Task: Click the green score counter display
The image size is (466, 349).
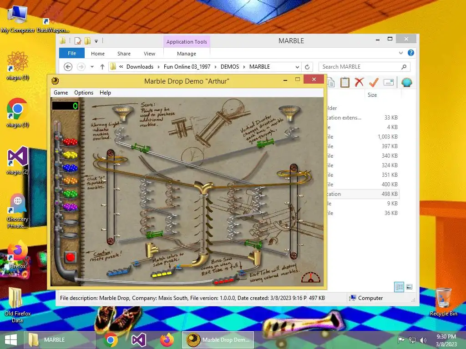Action: coord(66,105)
